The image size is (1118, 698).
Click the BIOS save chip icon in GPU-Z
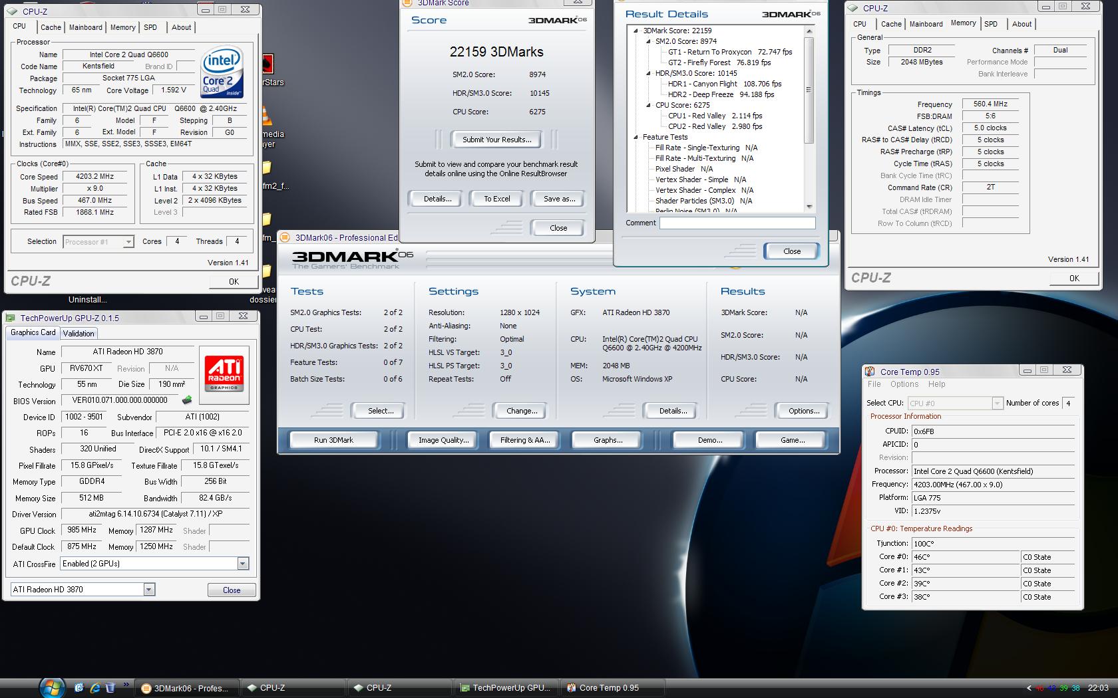click(187, 400)
